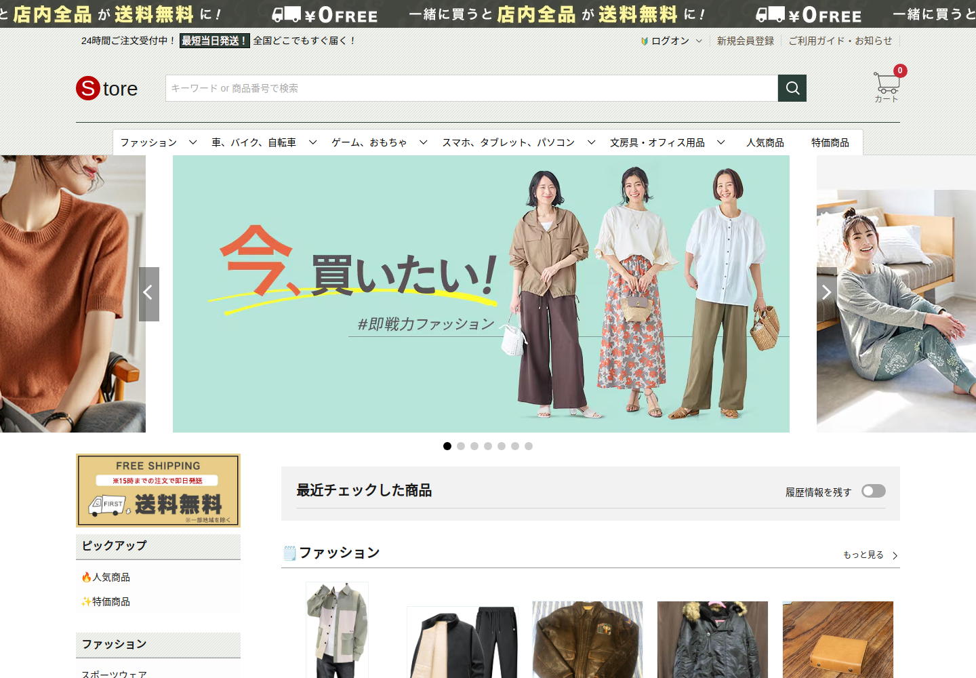Click the arrow beside もっと見る
976x678 pixels.
895,555
